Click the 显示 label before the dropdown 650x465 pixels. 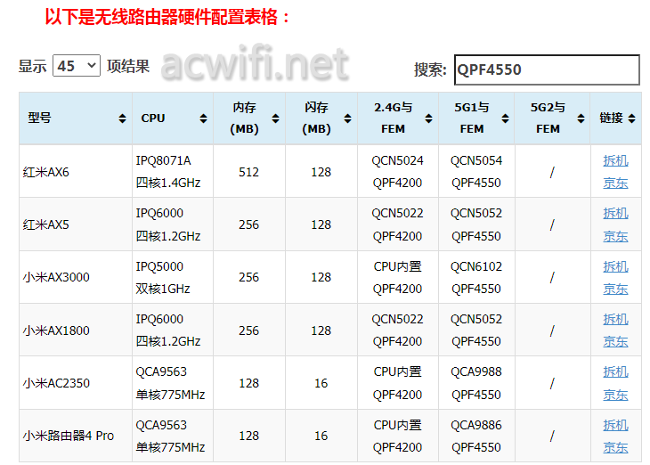click(x=32, y=66)
